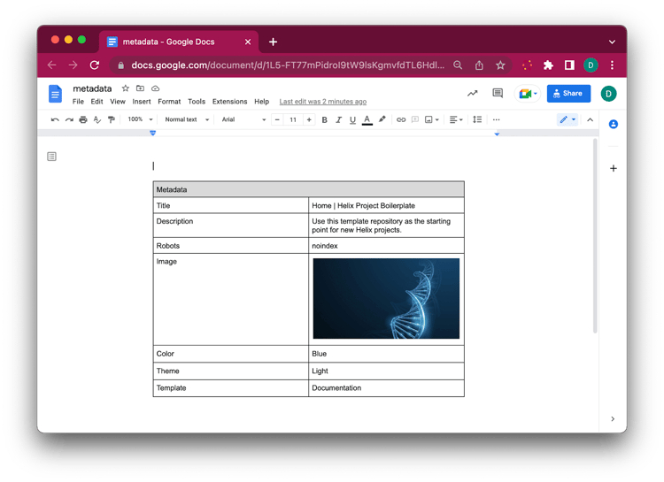This screenshot has height=482, width=664.
Task: Open the last edit history link
Action: [x=322, y=102]
